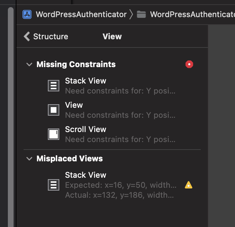Click the back chevron beside Structure
235x227 pixels.
click(27, 36)
